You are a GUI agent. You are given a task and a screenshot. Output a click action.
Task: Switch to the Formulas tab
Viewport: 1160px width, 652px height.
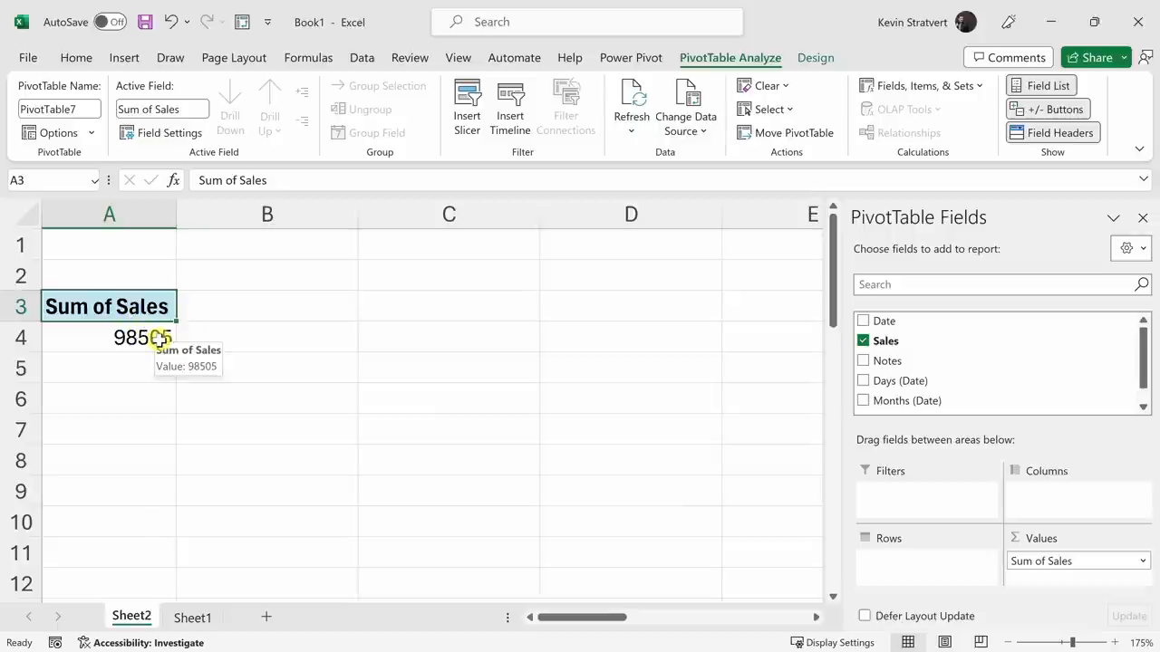[308, 57]
